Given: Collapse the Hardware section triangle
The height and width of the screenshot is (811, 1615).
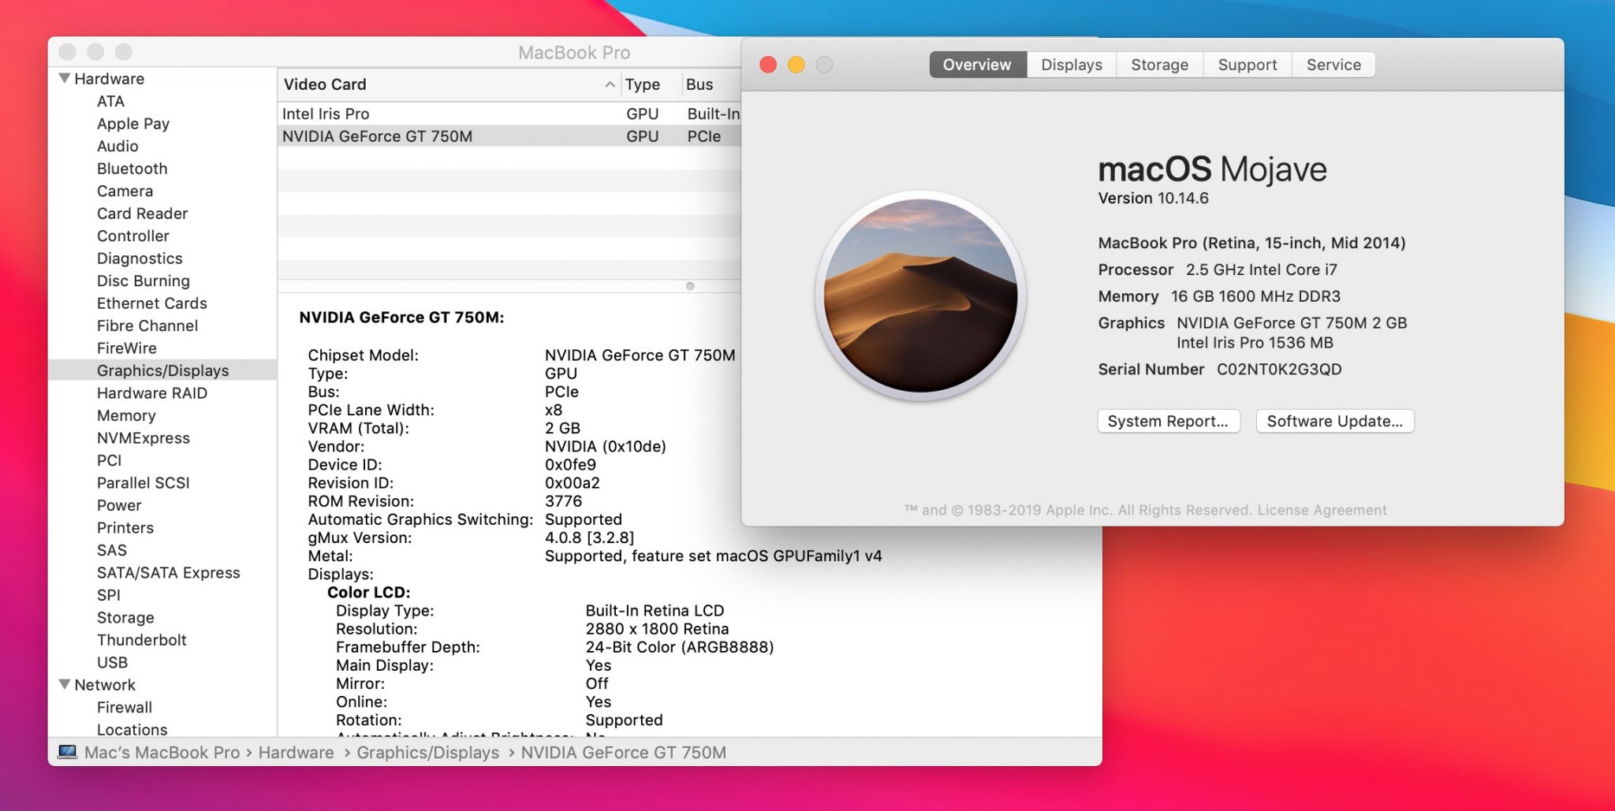Looking at the screenshot, I should point(65,78).
